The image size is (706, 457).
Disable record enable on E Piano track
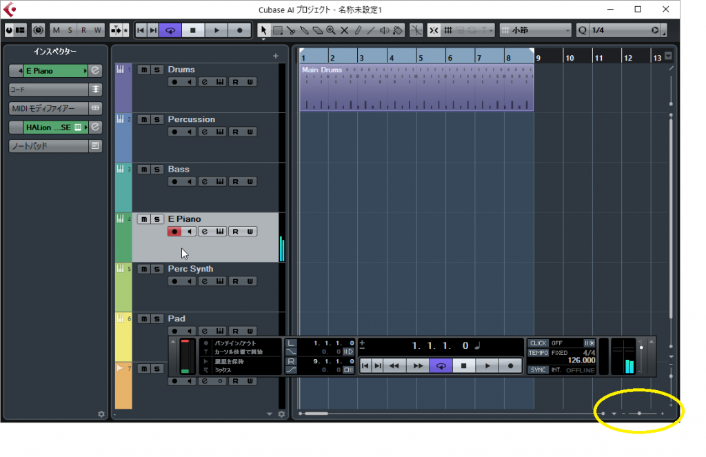click(x=174, y=232)
